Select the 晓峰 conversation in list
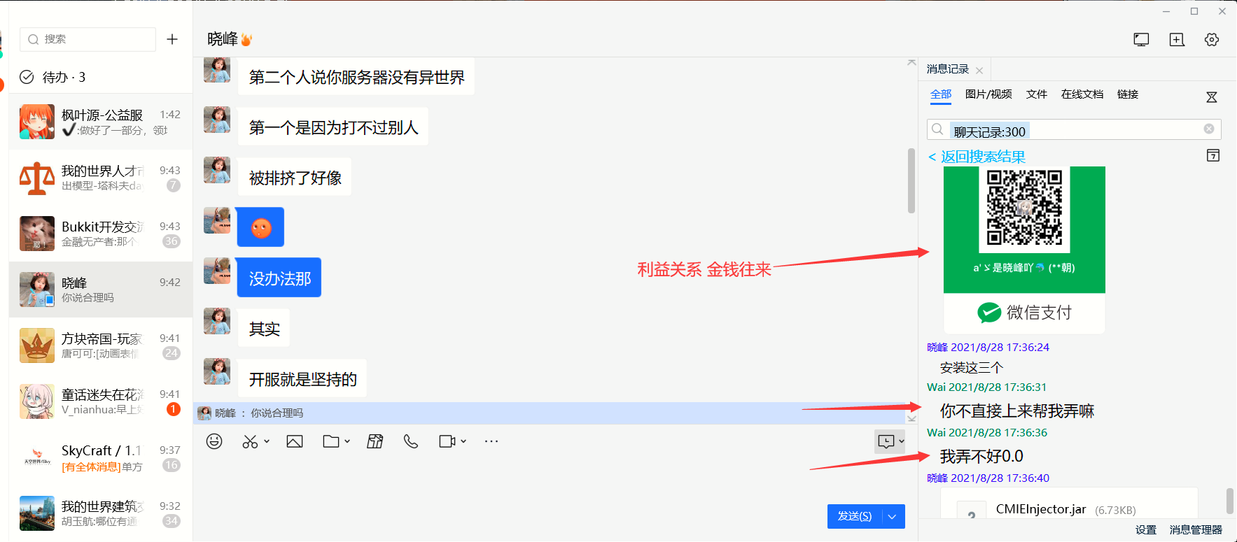 click(101, 290)
